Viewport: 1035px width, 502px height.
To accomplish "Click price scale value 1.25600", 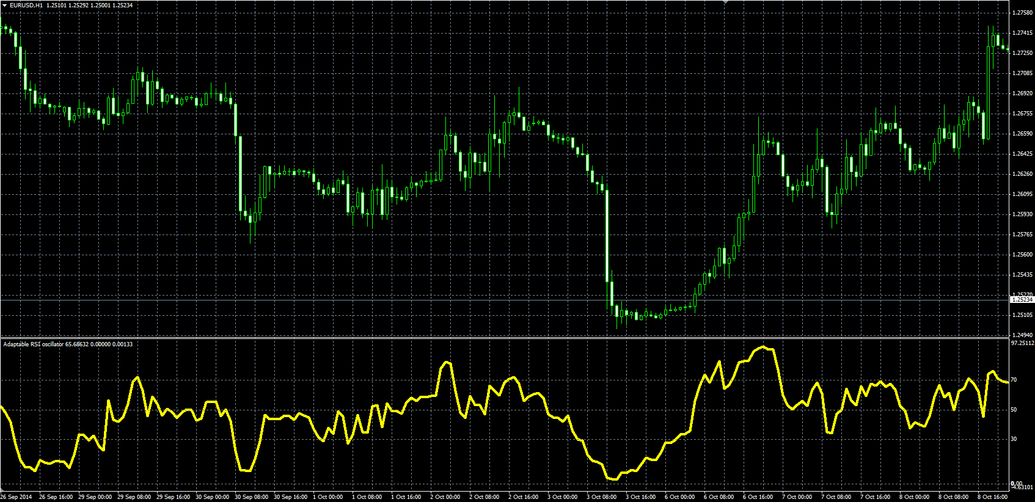I will click(x=1022, y=255).
